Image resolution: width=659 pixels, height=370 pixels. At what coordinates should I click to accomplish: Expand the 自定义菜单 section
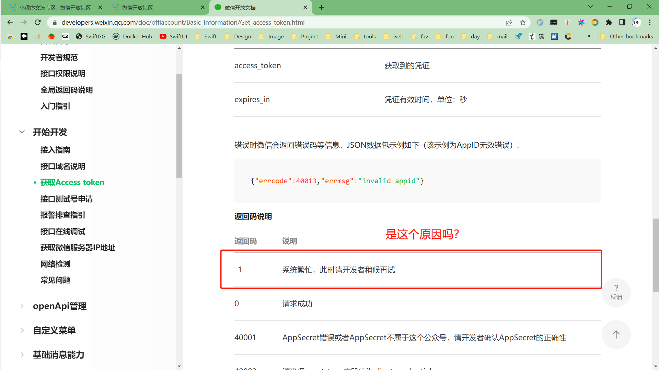click(22, 330)
